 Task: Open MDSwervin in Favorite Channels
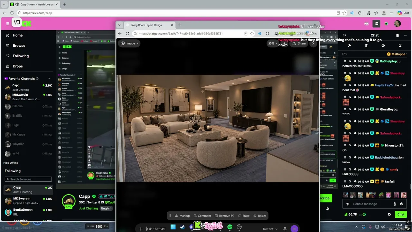(28, 97)
